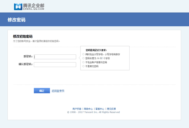Click the Tencent Exmail logo
This screenshot has width=189, height=128.
tap(29, 7)
